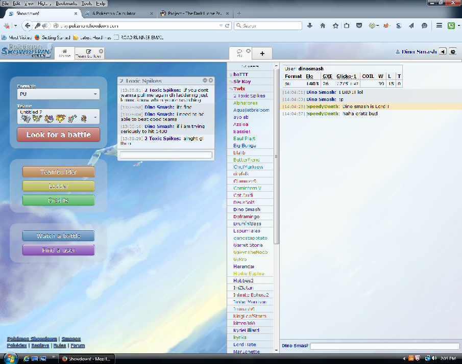Reload the page with the refresh icon

(227, 26)
